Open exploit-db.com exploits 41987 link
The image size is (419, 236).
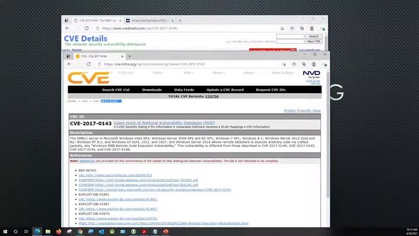(118, 209)
